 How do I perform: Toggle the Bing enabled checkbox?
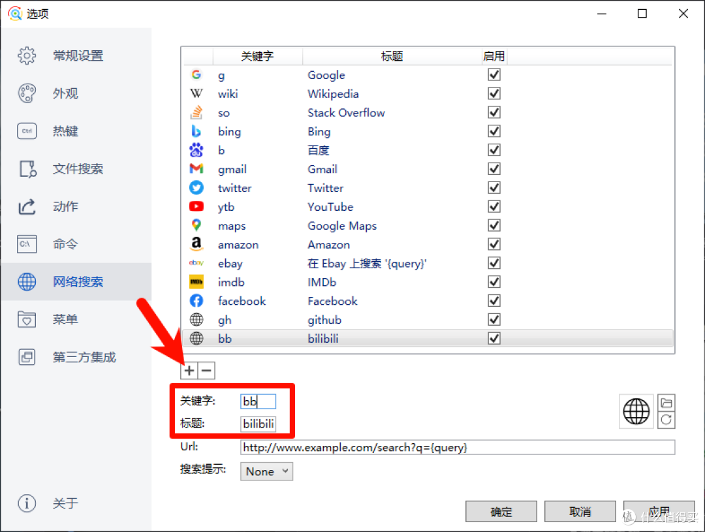[494, 131]
